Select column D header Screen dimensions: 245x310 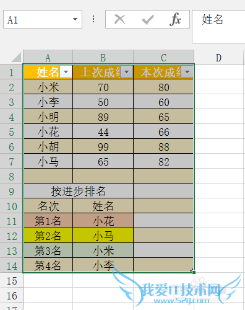(218, 57)
